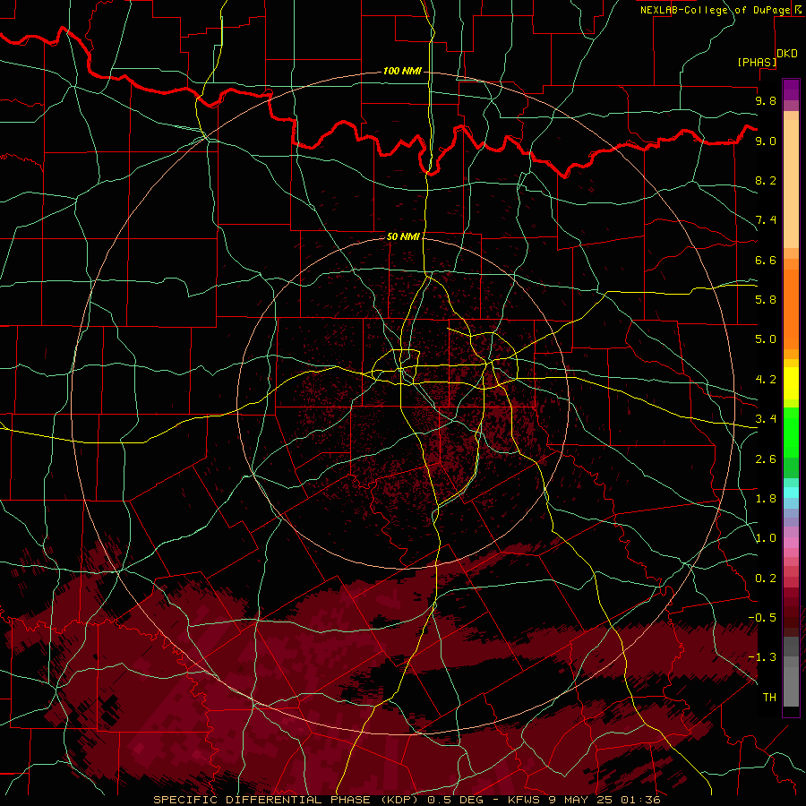Click the 0.2 scale value
The height and width of the screenshot is (806, 806).
(766, 579)
